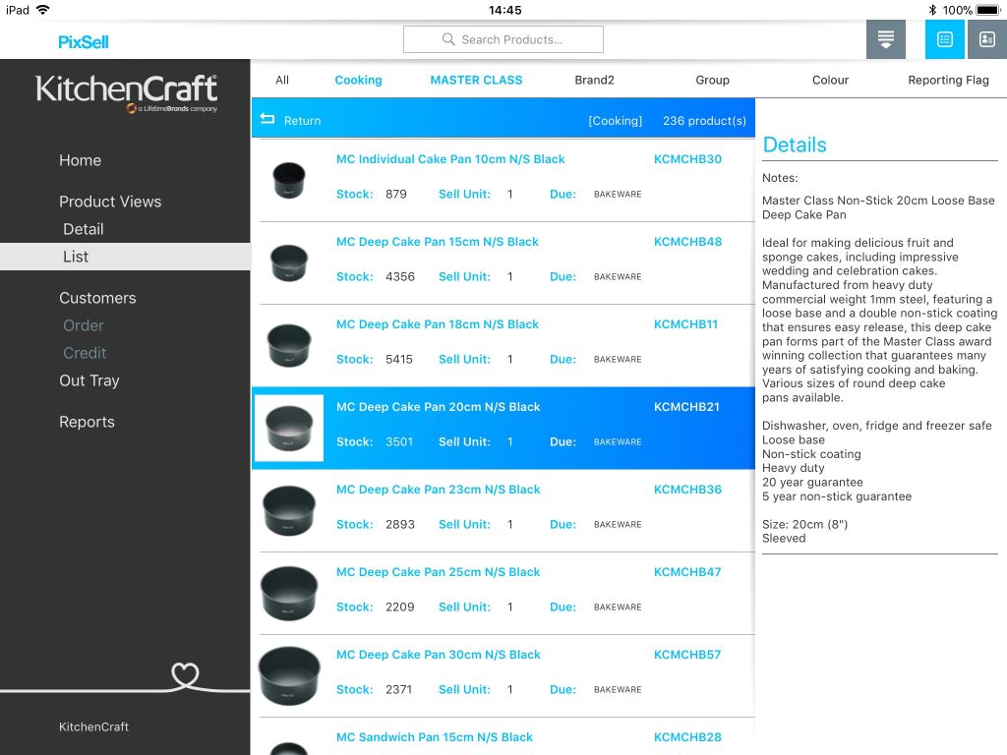The height and width of the screenshot is (755, 1007).
Task: Select MC Sandwich Pan 15cm N/S Black
Action: click(x=434, y=737)
